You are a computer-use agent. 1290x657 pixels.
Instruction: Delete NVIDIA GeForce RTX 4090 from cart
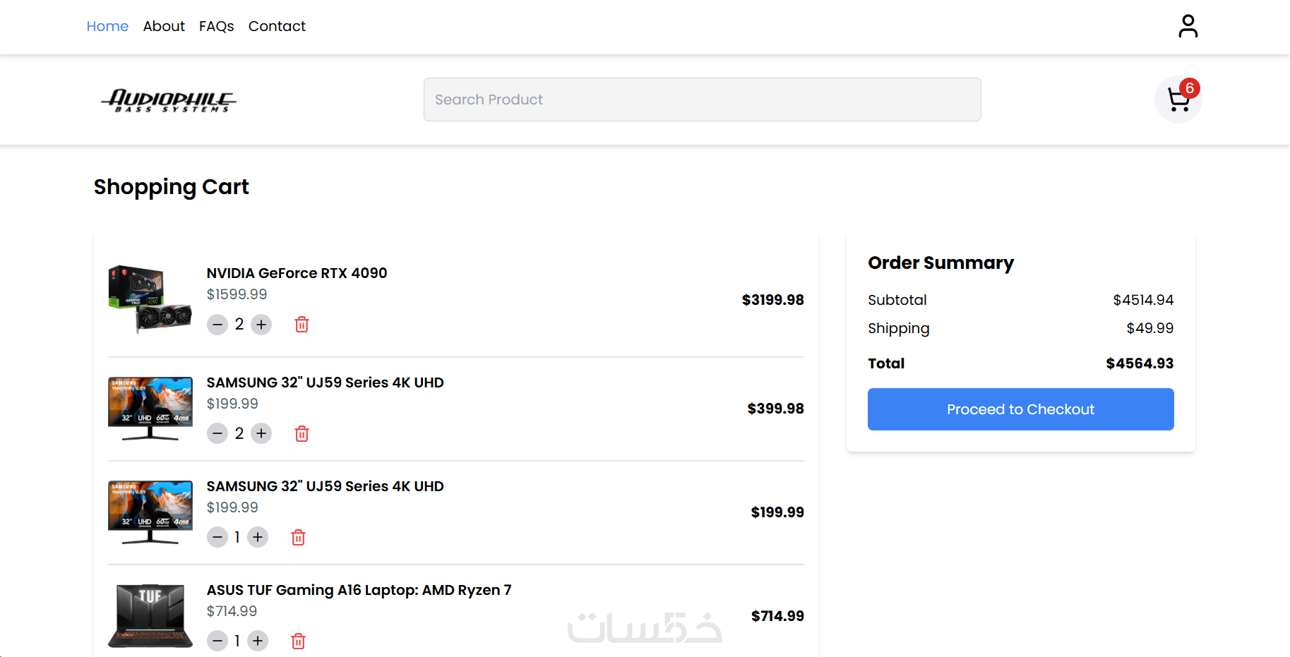click(301, 325)
